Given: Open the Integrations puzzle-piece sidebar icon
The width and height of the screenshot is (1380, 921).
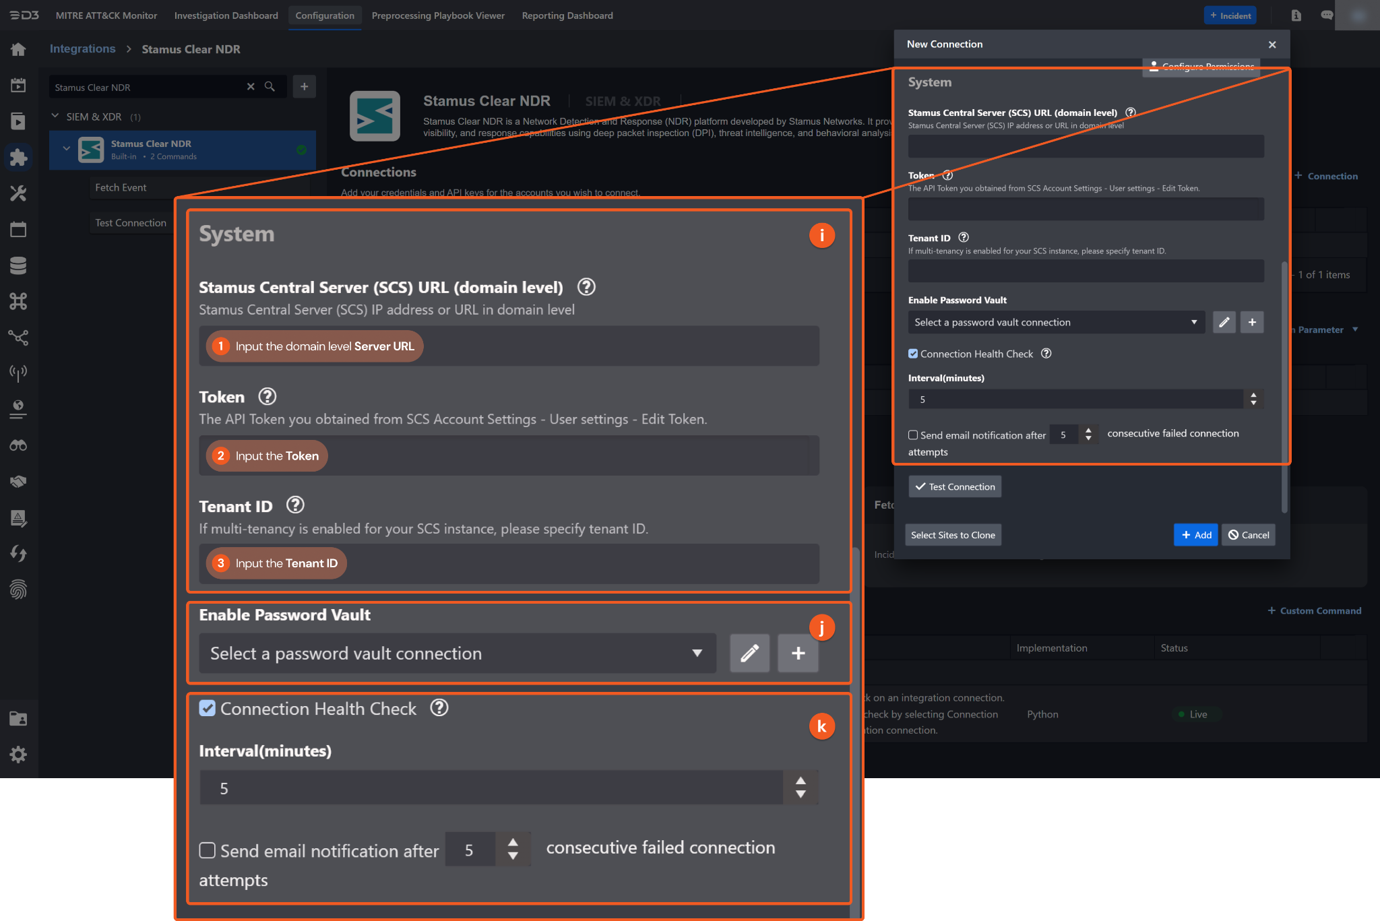Looking at the screenshot, I should pyautogui.click(x=18, y=157).
